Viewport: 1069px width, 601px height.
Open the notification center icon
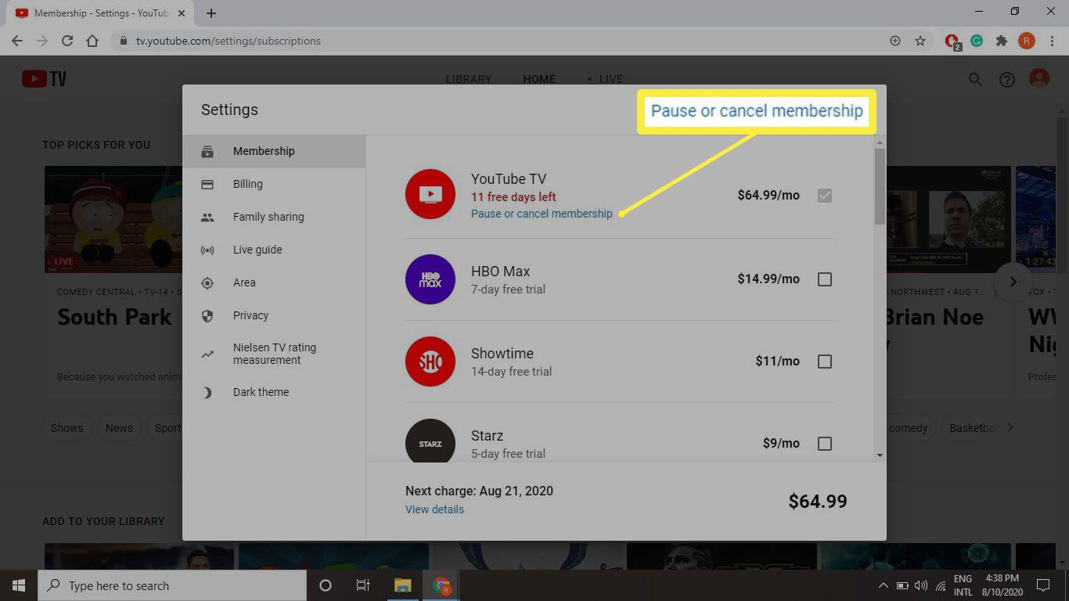[1042, 585]
